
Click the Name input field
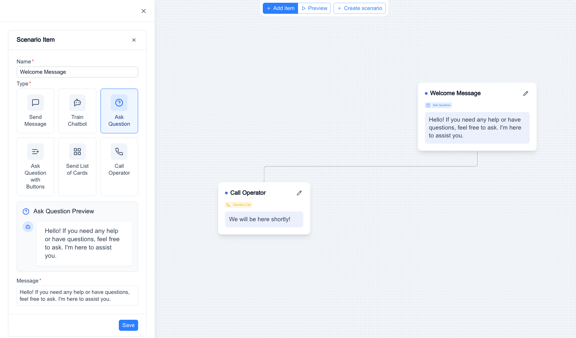tap(77, 72)
